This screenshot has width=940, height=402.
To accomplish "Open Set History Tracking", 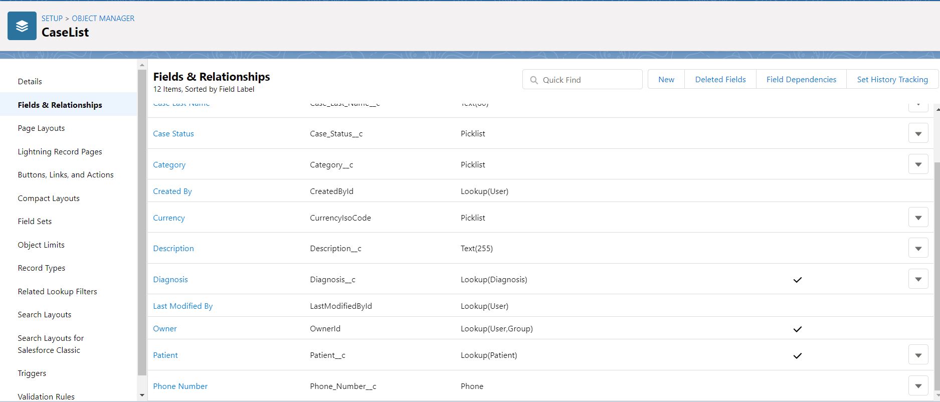I will [x=892, y=80].
